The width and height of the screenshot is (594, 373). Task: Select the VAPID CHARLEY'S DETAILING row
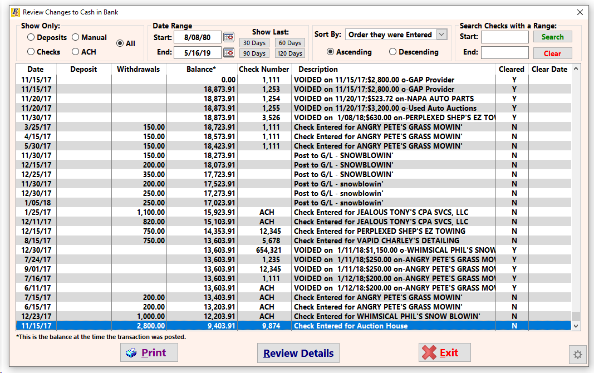(293, 241)
